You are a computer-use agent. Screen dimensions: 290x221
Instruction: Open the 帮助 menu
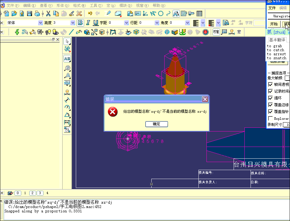159,6
